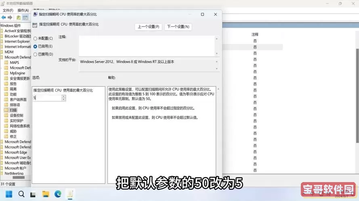The width and height of the screenshot is (359, 201).
Task: Click the 注释 column header
Action: pos(255,35)
